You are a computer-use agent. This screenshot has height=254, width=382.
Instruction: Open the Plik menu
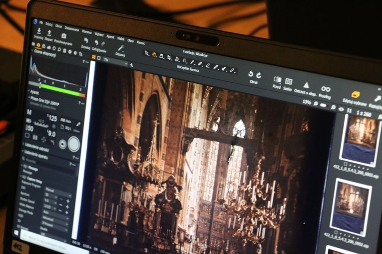click(41, 23)
